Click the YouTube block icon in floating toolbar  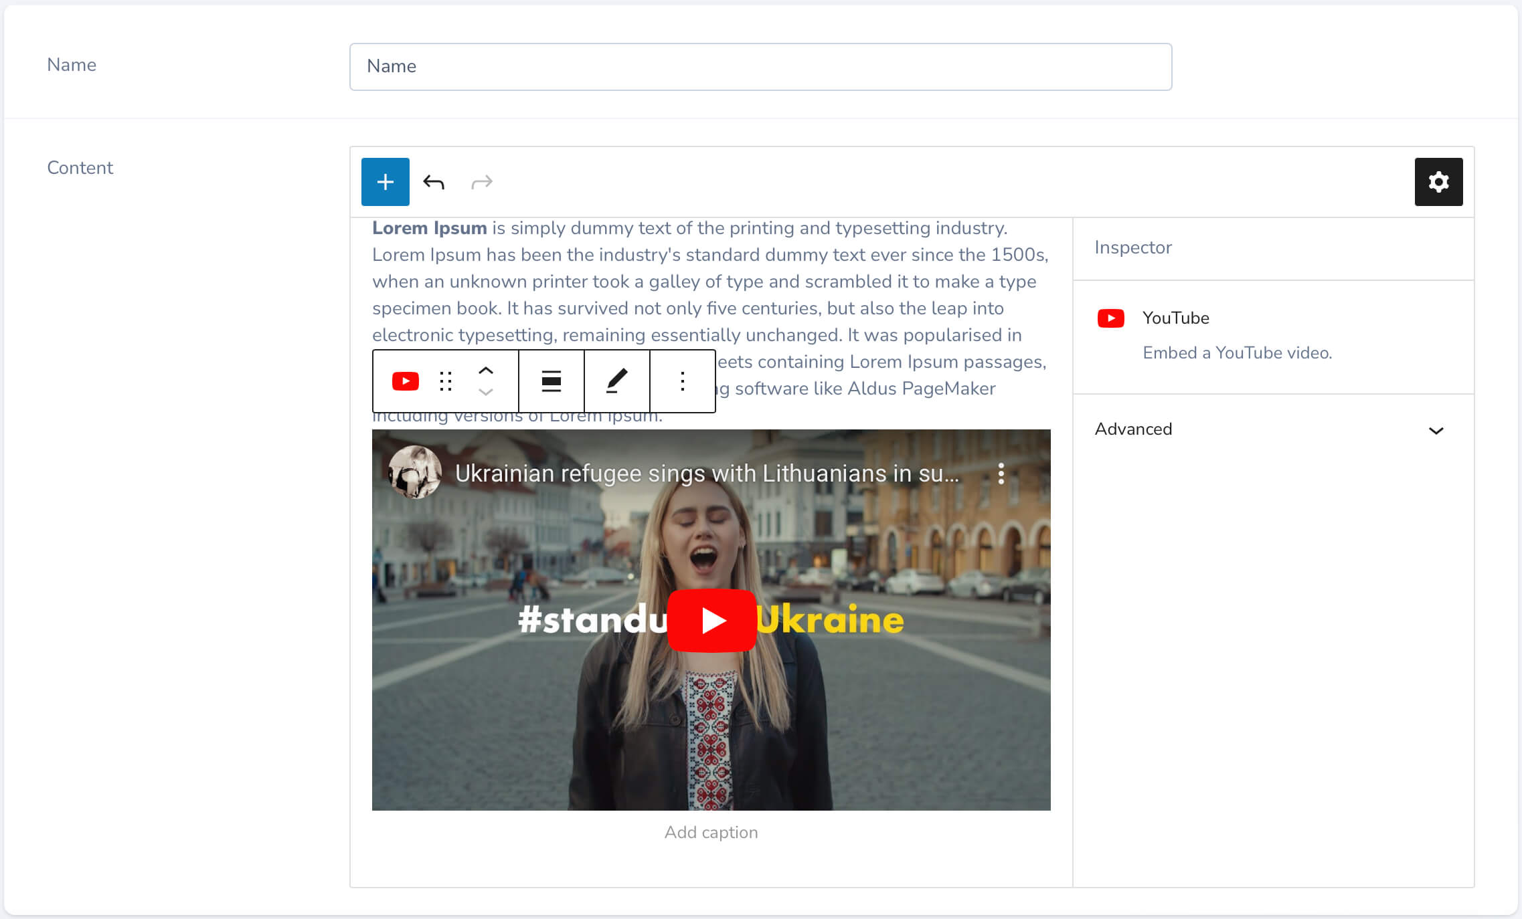coord(405,381)
